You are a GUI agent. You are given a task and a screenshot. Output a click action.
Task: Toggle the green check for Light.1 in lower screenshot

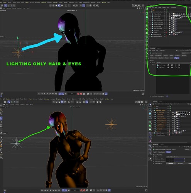click(171, 107)
